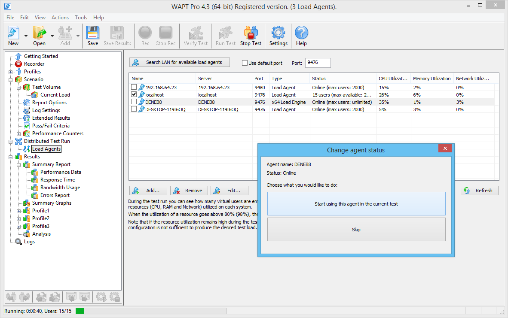The image size is (508, 318).
Task: Open the Help menu
Action: coord(98,18)
